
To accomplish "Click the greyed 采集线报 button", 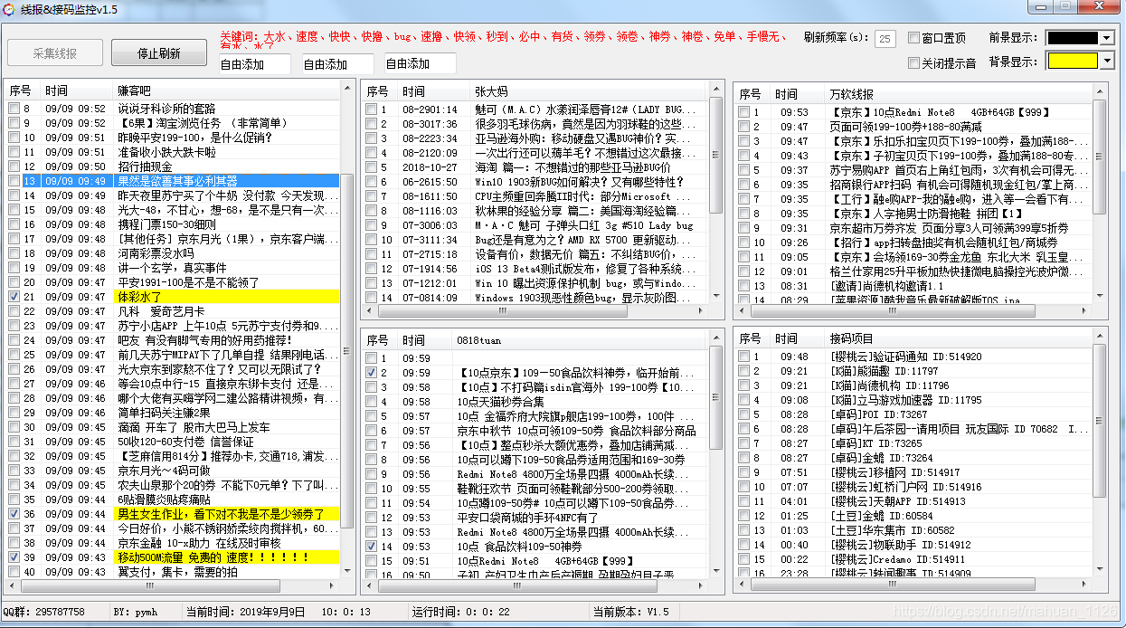I will pos(55,53).
